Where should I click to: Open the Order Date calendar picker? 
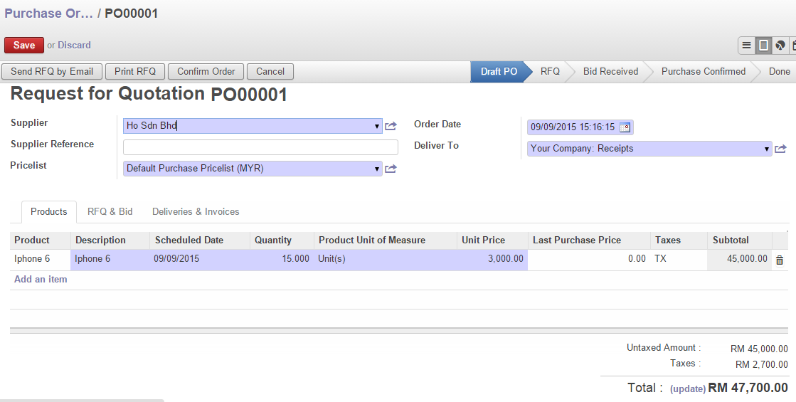pos(625,127)
